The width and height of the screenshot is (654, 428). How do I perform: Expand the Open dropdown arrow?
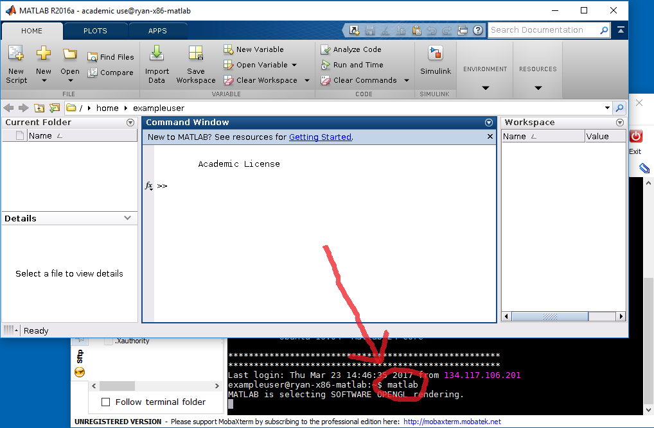coord(70,80)
